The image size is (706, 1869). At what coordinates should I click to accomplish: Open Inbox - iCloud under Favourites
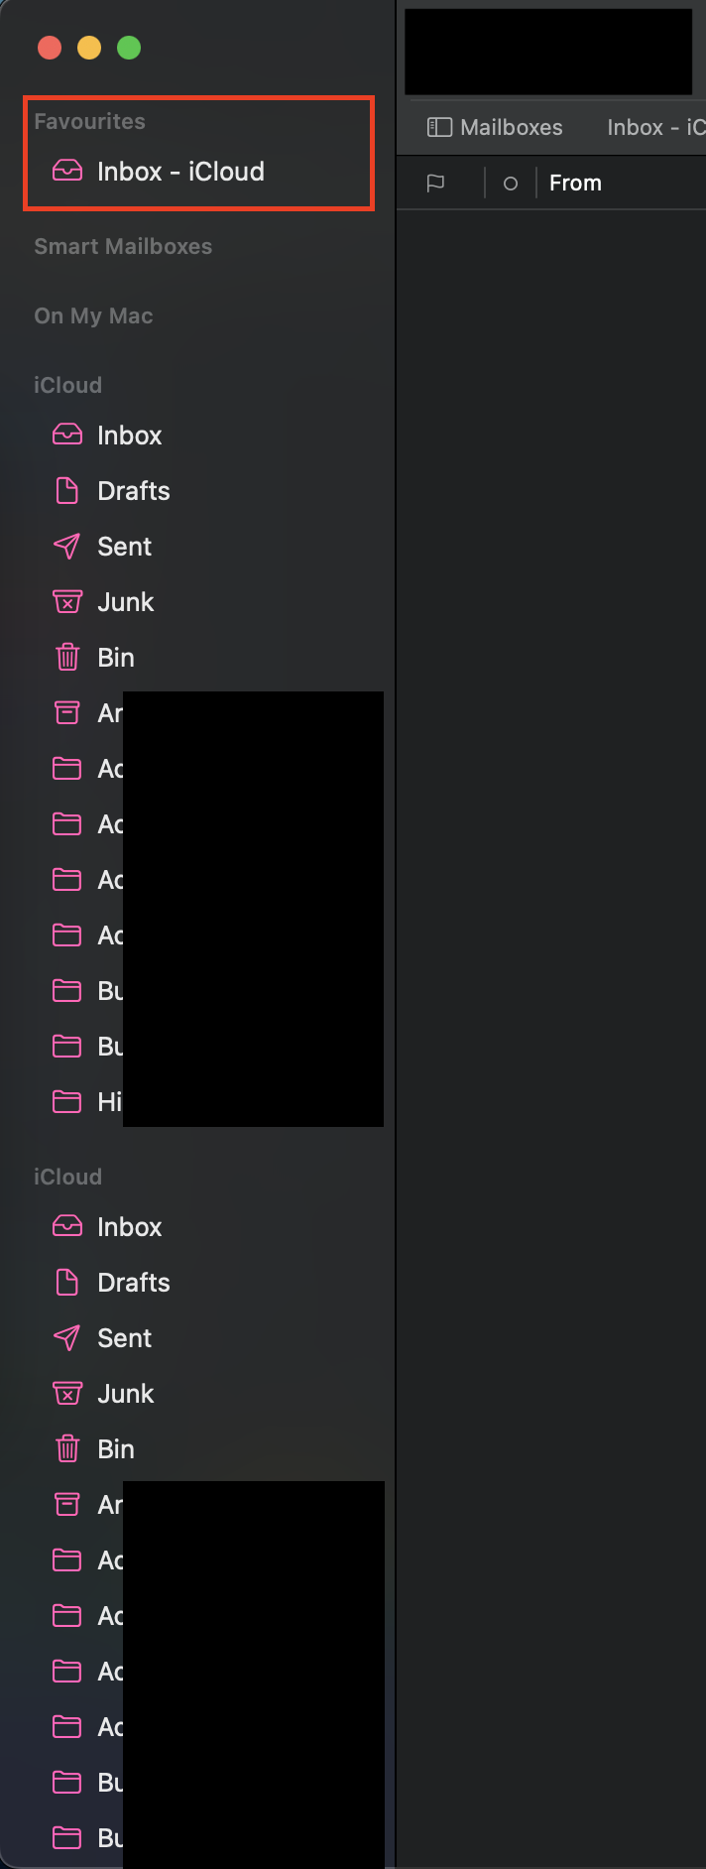coord(180,172)
